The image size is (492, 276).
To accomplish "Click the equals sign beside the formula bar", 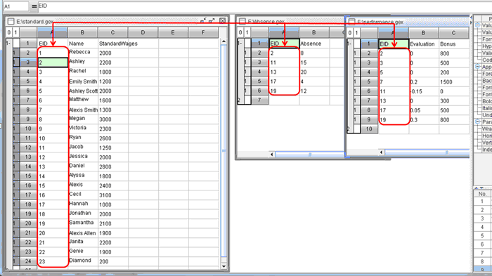I will point(34,6).
